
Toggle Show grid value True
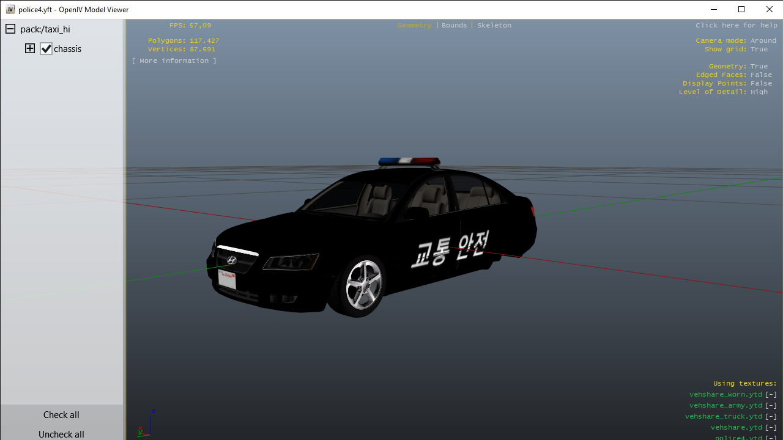(759, 50)
